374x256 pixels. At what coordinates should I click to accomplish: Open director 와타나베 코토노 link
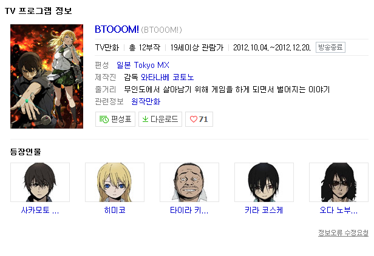pos(167,77)
